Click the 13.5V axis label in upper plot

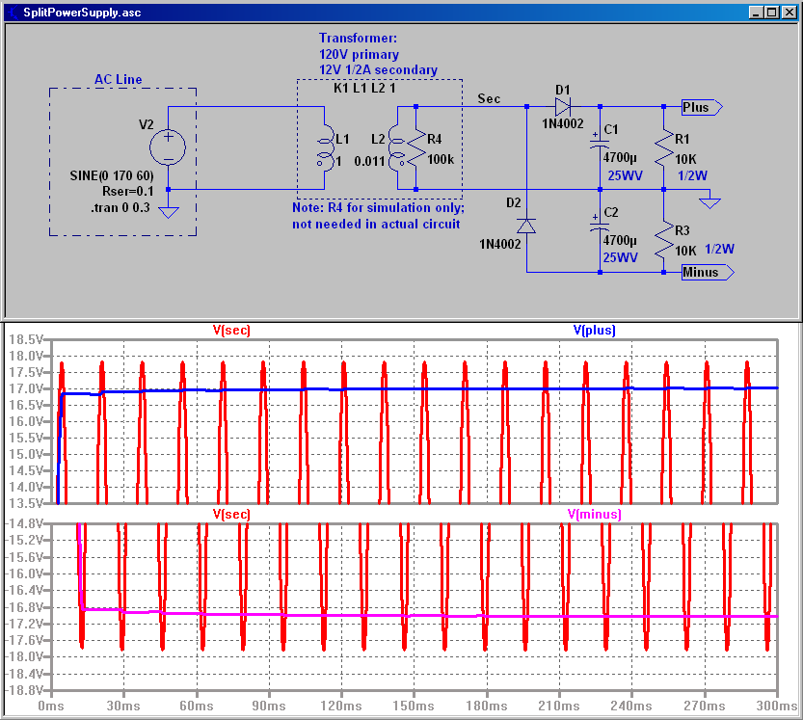26,503
